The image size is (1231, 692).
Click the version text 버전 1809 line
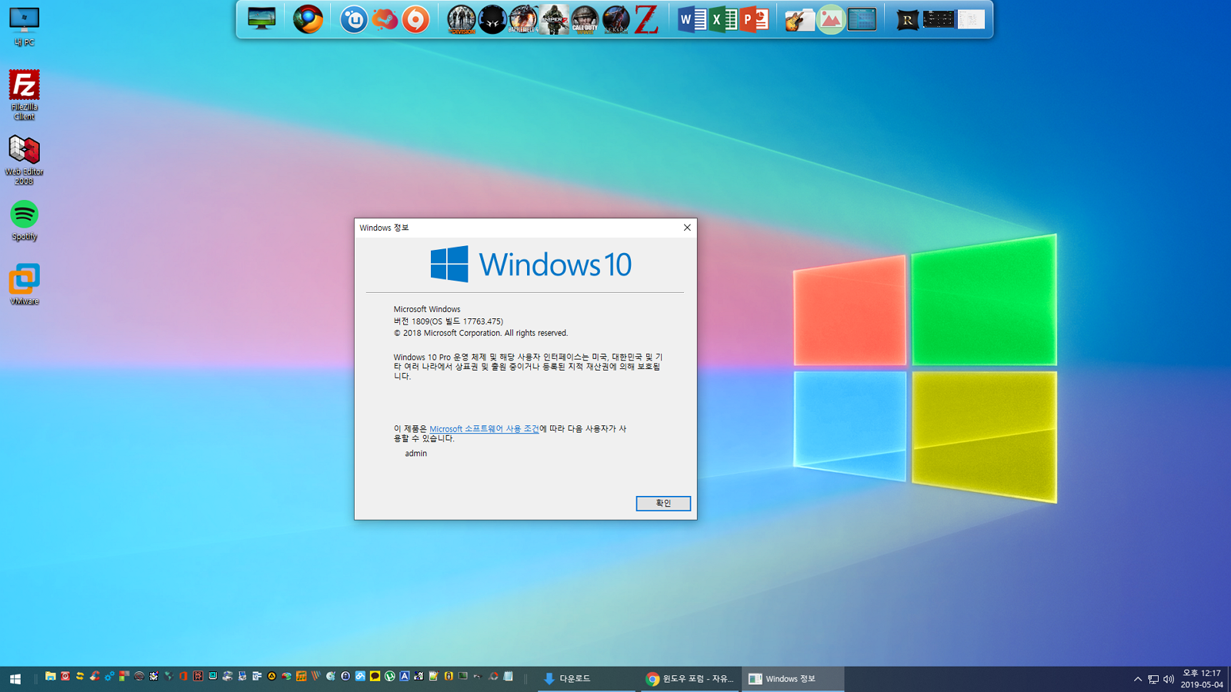pyautogui.click(x=449, y=321)
